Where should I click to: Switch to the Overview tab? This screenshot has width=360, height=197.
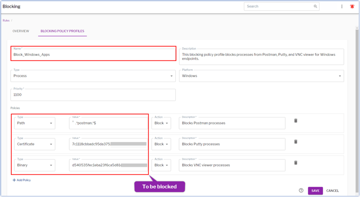21,31
